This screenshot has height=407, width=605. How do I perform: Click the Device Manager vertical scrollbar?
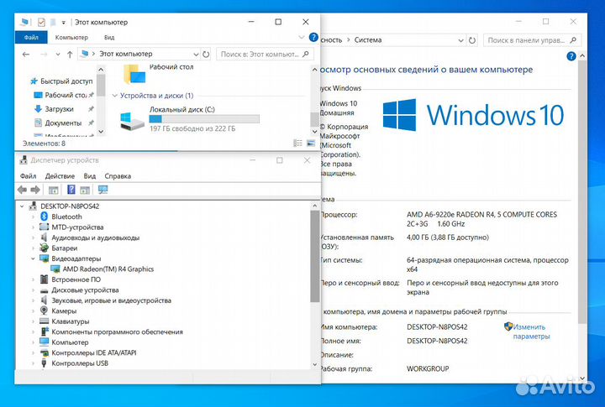[x=314, y=256]
